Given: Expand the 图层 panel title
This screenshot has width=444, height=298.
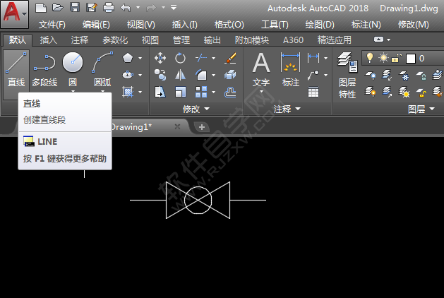Looking at the screenshot, I should coord(421,109).
